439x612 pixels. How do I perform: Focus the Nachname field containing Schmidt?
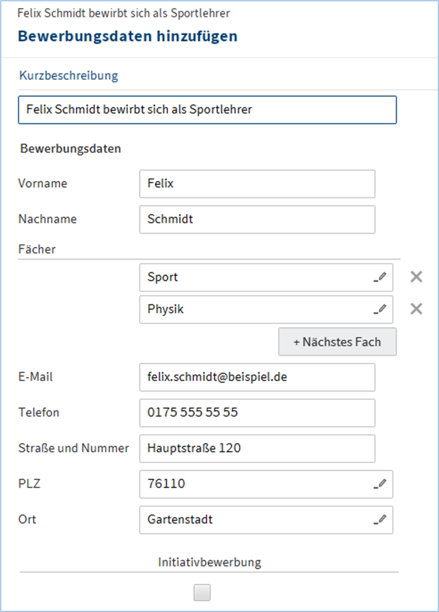tap(257, 219)
